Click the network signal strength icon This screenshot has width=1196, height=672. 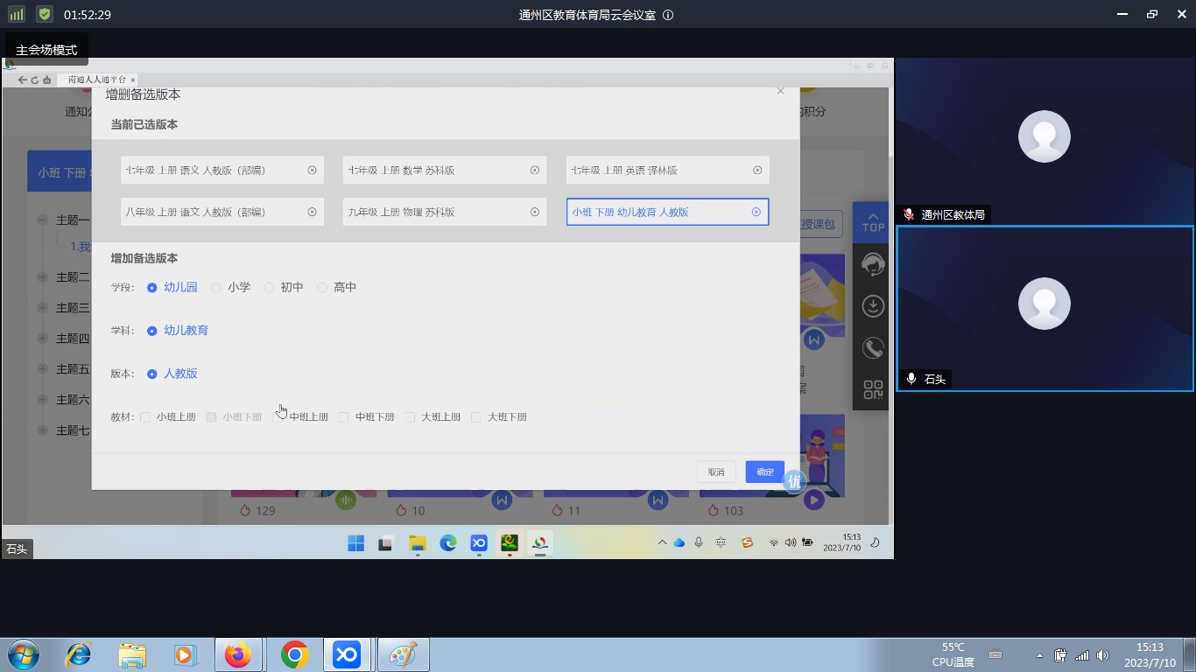[x=17, y=15]
